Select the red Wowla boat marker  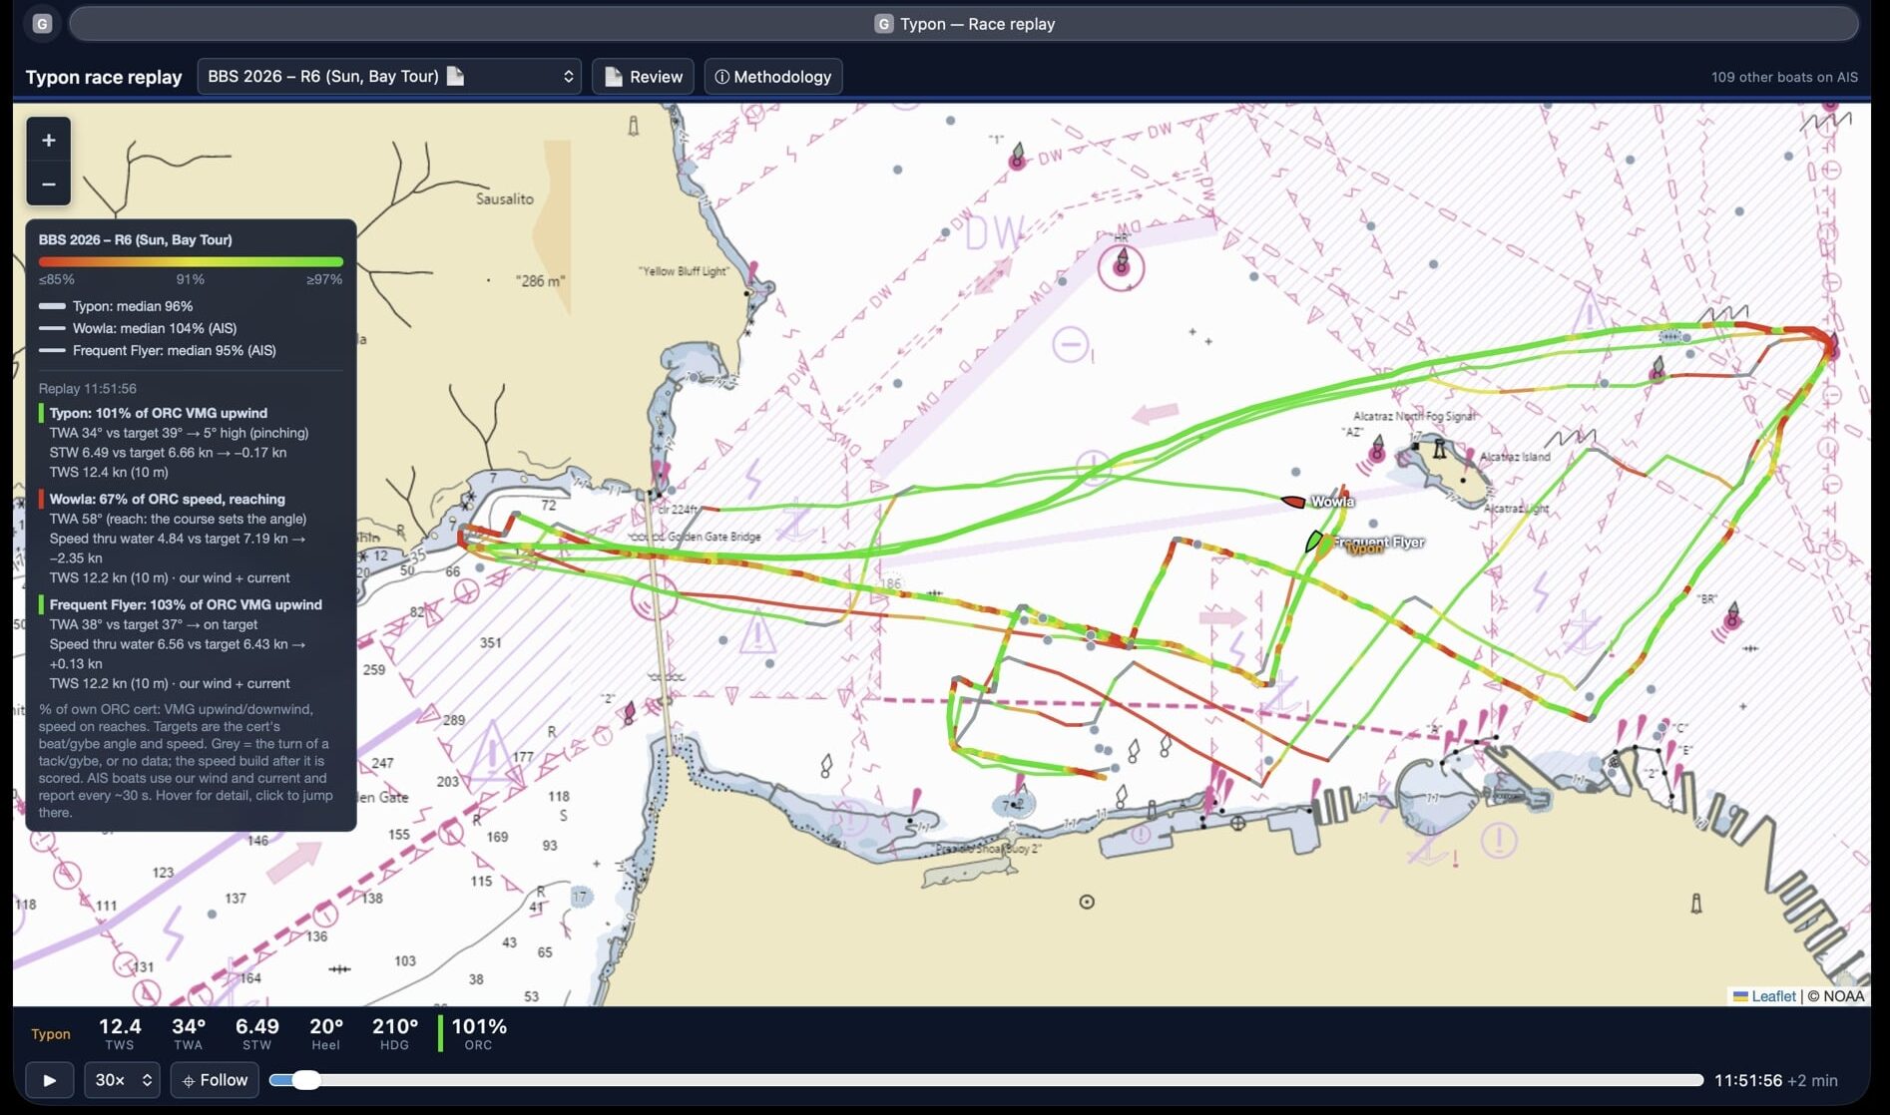point(1293,502)
